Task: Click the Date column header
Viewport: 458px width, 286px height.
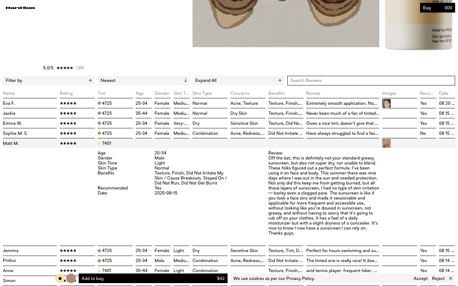Action: pyautogui.click(x=444, y=93)
